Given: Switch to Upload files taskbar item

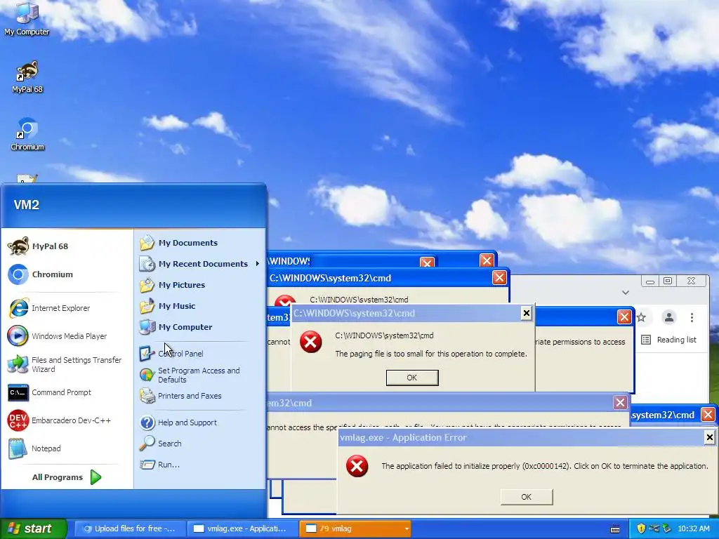Looking at the screenshot, I should [129, 528].
